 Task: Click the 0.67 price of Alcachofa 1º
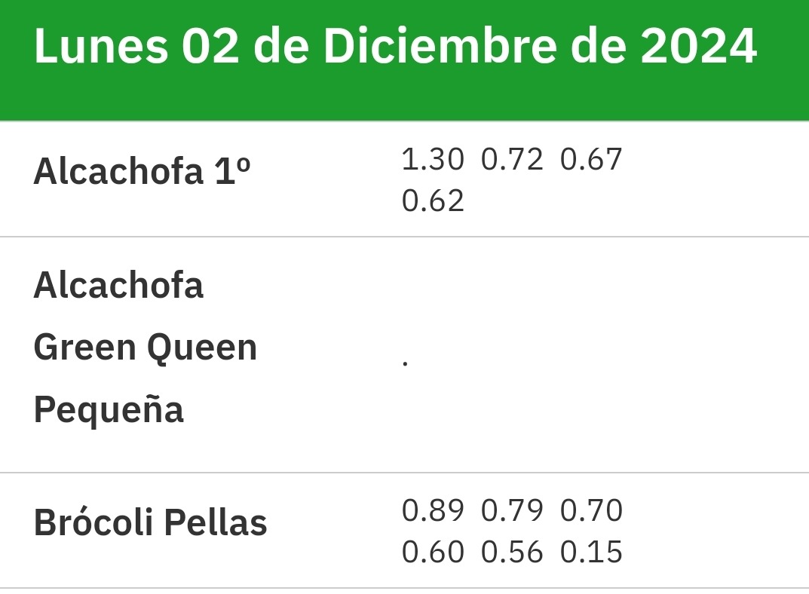591,159
